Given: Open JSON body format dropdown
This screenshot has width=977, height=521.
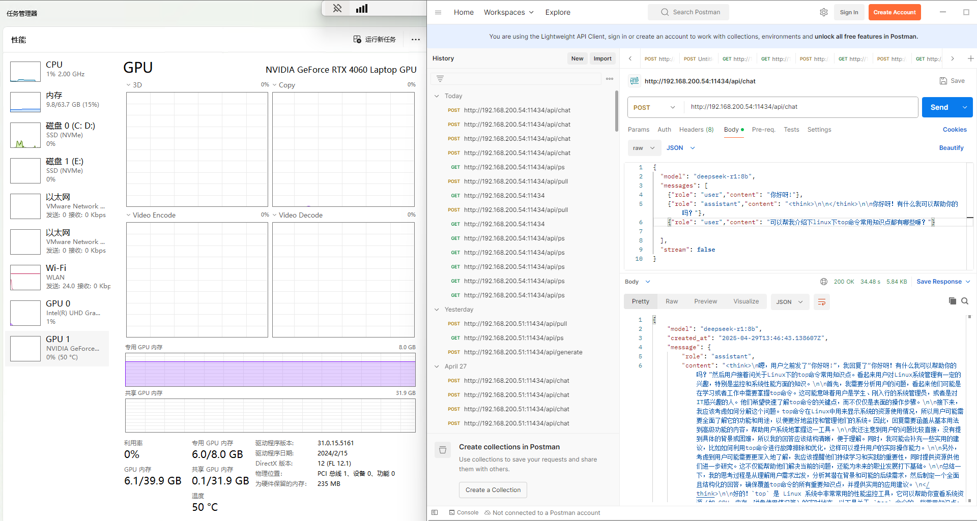Looking at the screenshot, I should pyautogui.click(x=680, y=148).
